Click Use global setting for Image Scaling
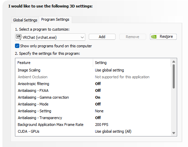The width and height of the screenshot is (188, 147). [109, 70]
